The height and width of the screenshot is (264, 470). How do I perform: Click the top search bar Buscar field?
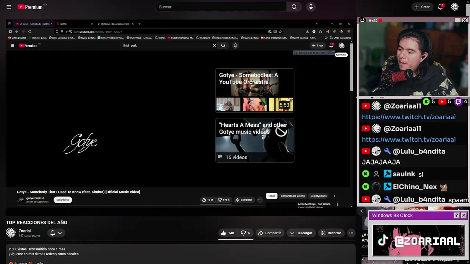pos(221,7)
